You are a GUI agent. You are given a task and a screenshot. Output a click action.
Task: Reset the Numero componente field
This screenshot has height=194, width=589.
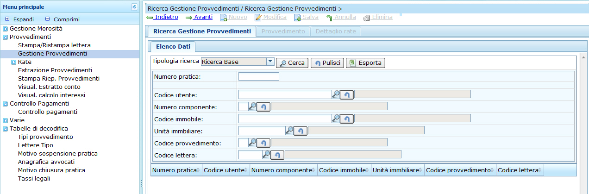[x=263, y=106]
